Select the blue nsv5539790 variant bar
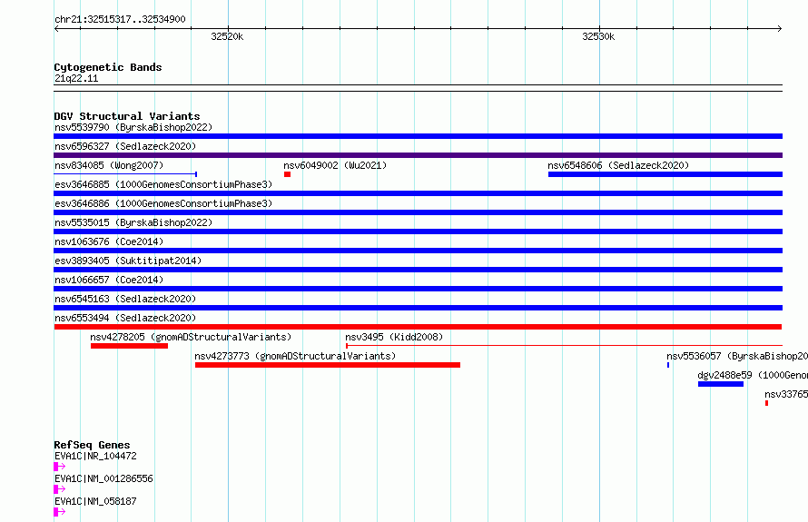 pos(418,136)
